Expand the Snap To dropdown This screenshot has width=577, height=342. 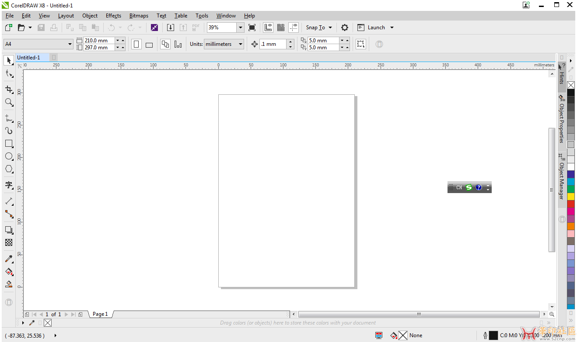[330, 28]
